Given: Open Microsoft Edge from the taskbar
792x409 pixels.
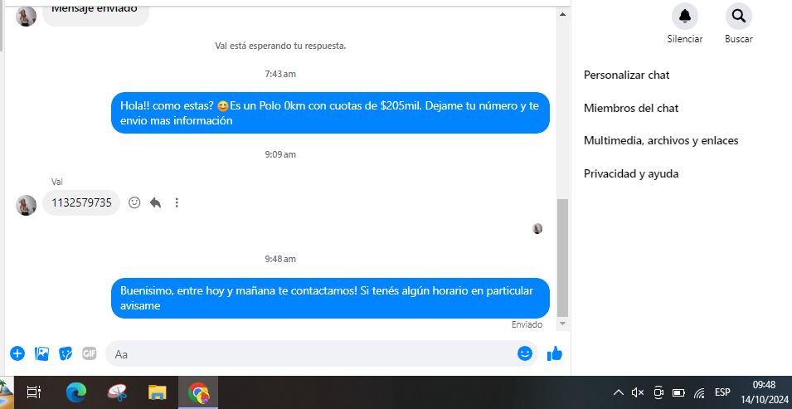Looking at the screenshot, I should click(x=76, y=392).
